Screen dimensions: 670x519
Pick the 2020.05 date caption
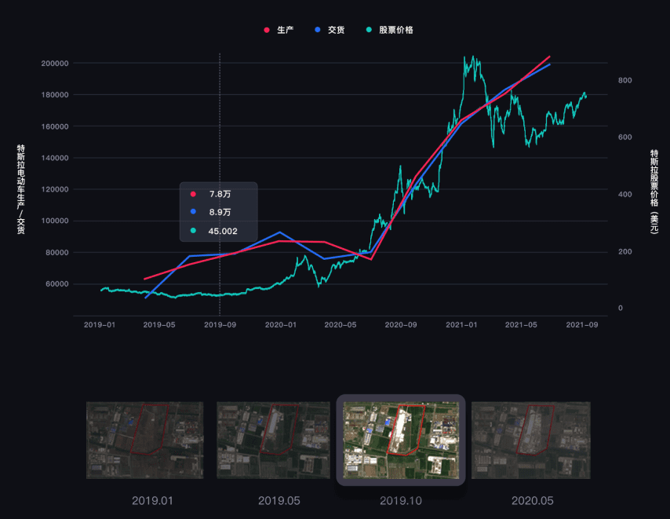(x=532, y=500)
